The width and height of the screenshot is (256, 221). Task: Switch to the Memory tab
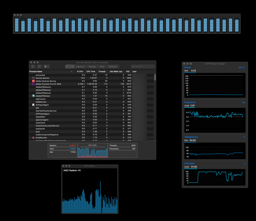tap(80, 67)
